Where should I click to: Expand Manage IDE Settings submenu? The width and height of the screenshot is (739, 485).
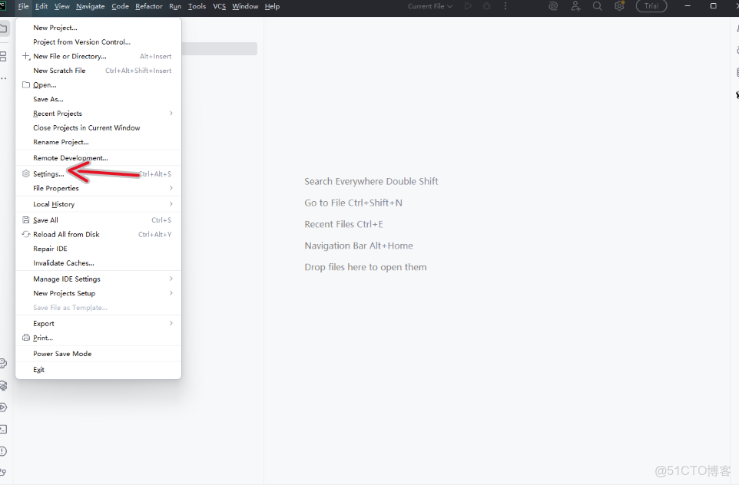pos(98,279)
